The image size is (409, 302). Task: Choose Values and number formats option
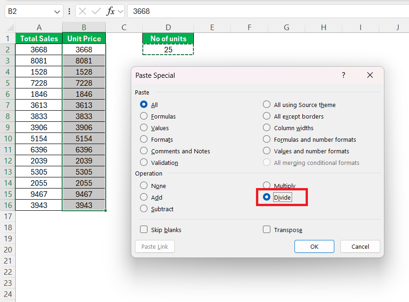pyautogui.click(x=267, y=151)
